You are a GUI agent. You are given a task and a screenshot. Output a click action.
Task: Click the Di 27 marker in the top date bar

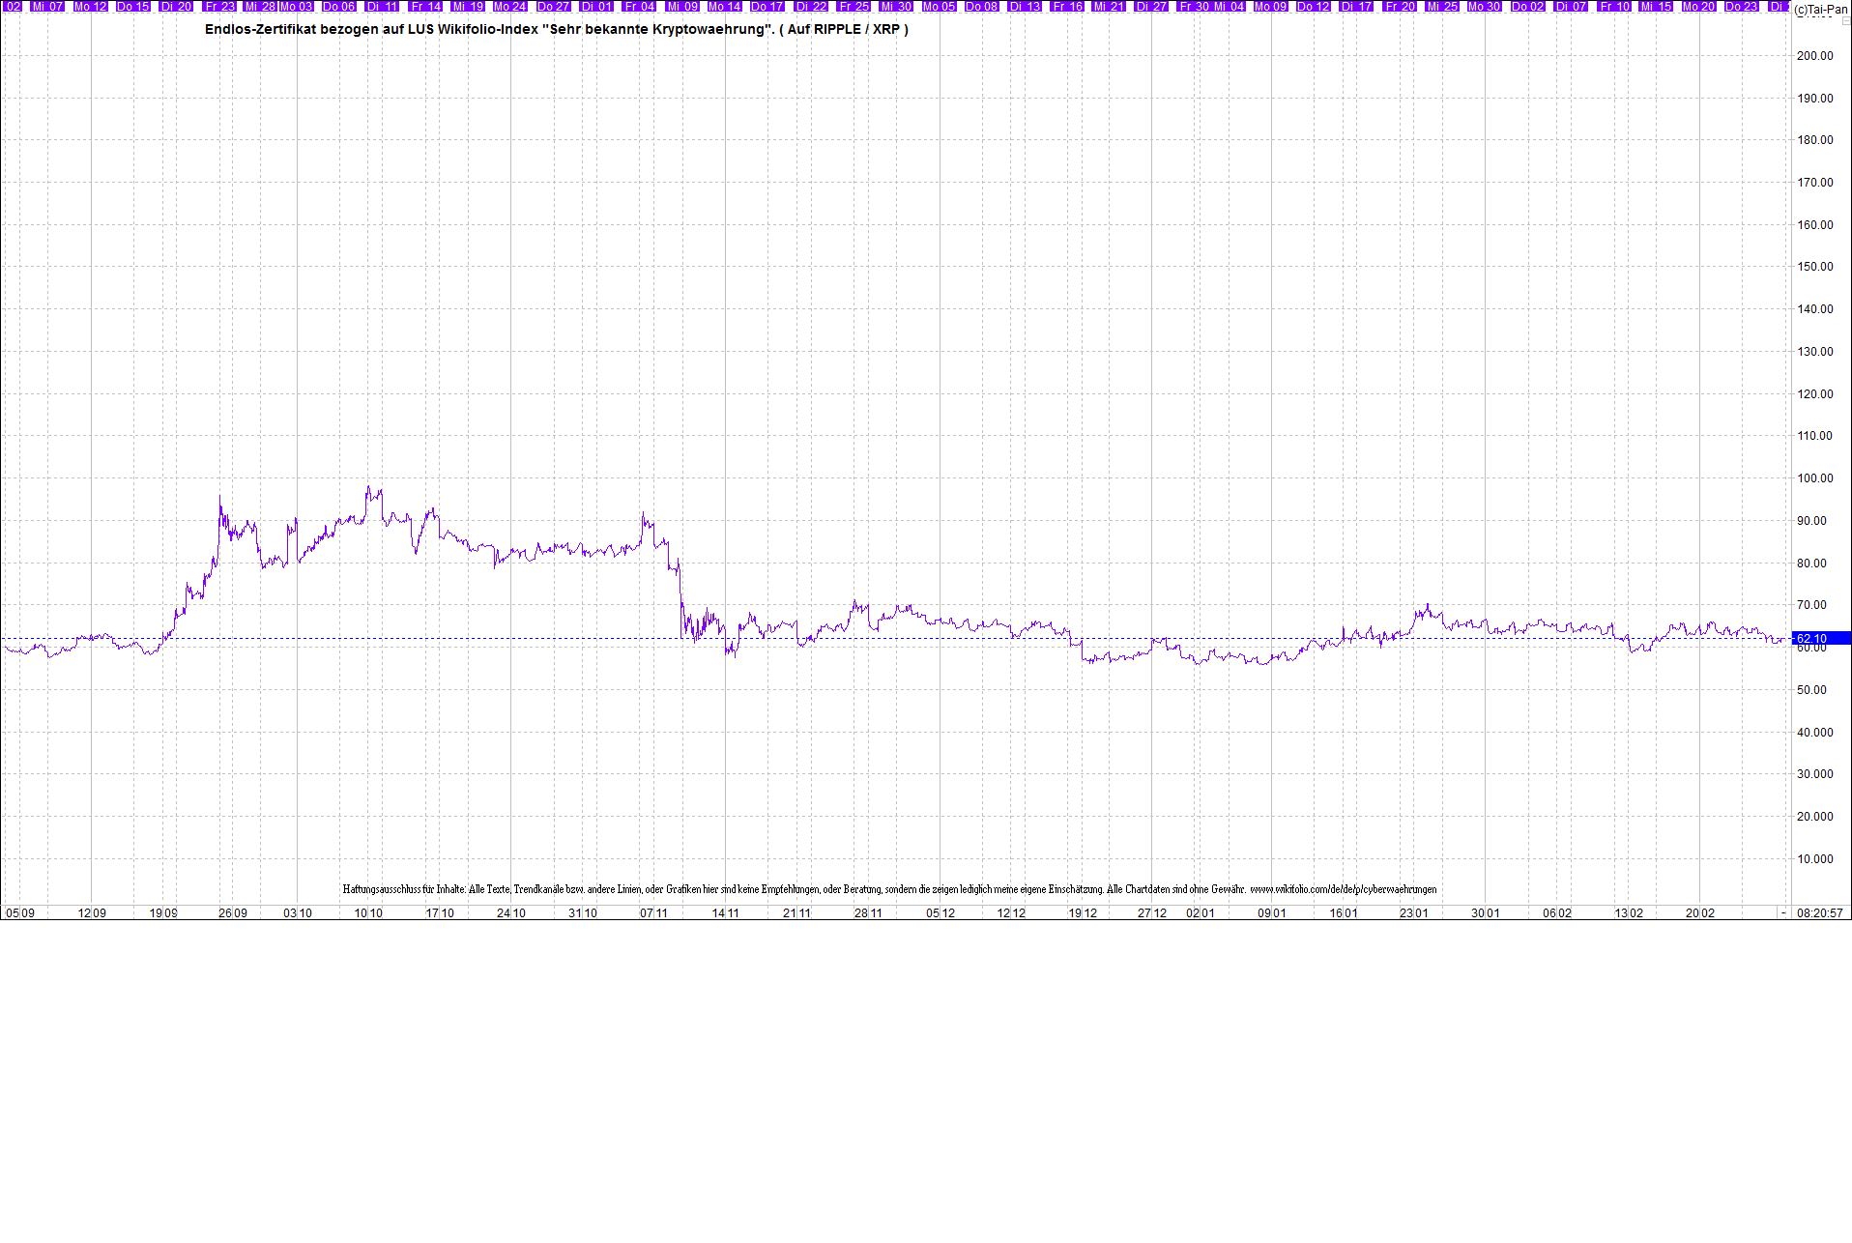(1151, 6)
